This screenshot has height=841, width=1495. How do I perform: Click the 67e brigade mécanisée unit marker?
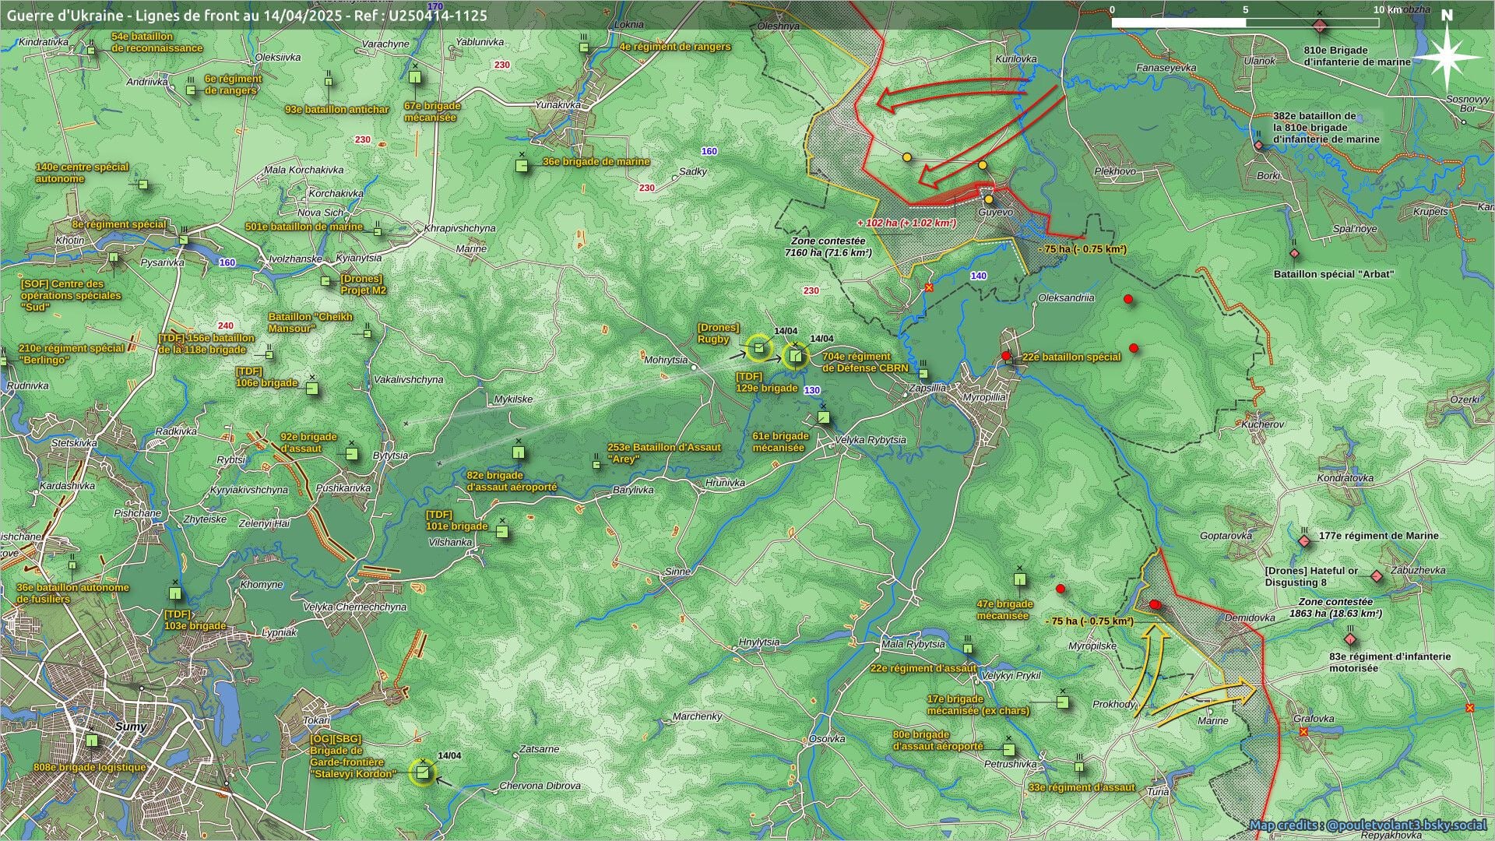[415, 77]
